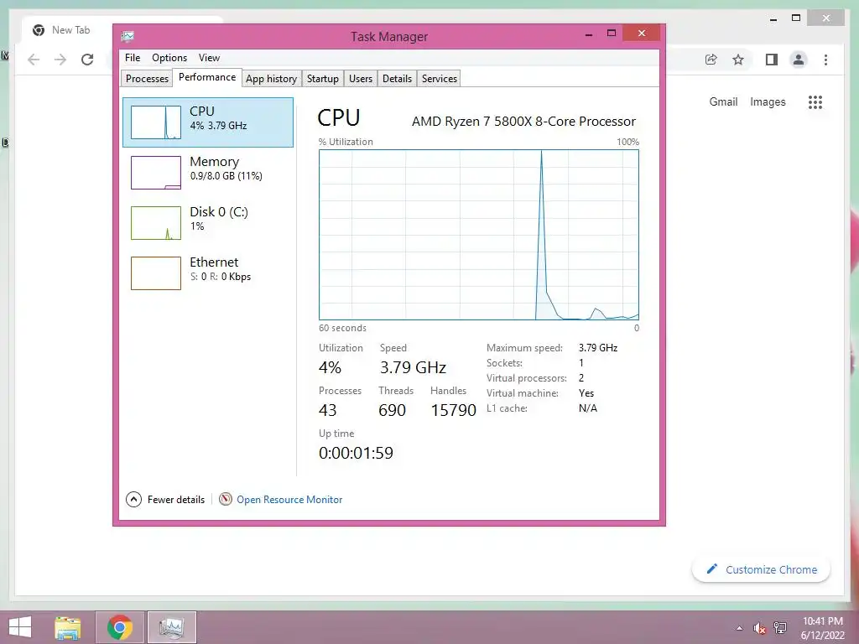This screenshot has width=859, height=644.
Task: Open the Details tab
Action: 397,78
